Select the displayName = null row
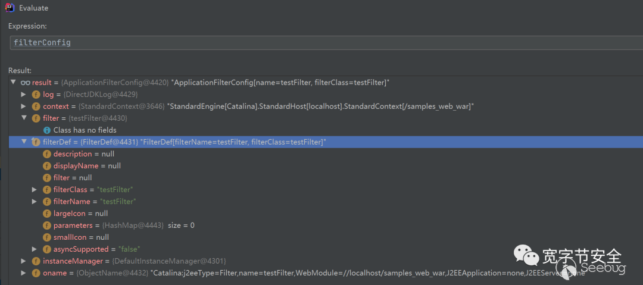 326,165
